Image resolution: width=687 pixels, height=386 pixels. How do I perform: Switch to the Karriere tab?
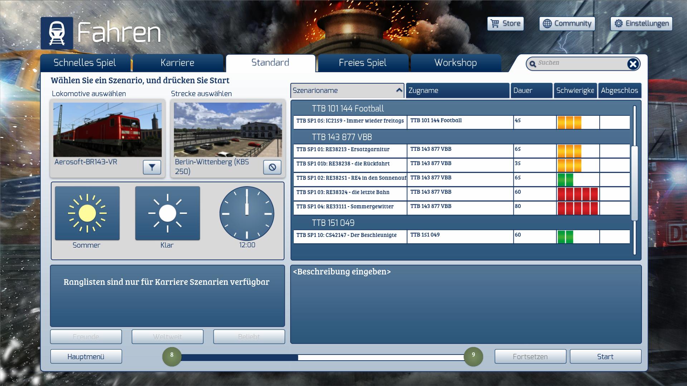pos(177,63)
